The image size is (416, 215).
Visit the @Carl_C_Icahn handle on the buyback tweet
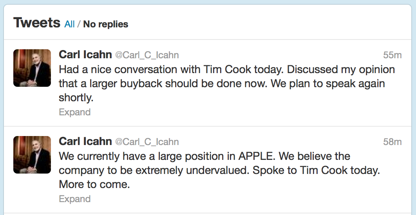tap(147, 55)
